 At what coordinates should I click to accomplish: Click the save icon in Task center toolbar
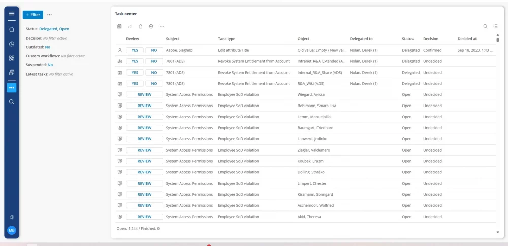[119, 26]
